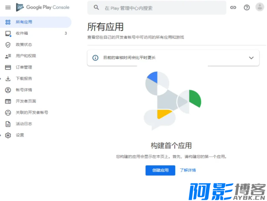Open the 了解详情 link

(188, 170)
